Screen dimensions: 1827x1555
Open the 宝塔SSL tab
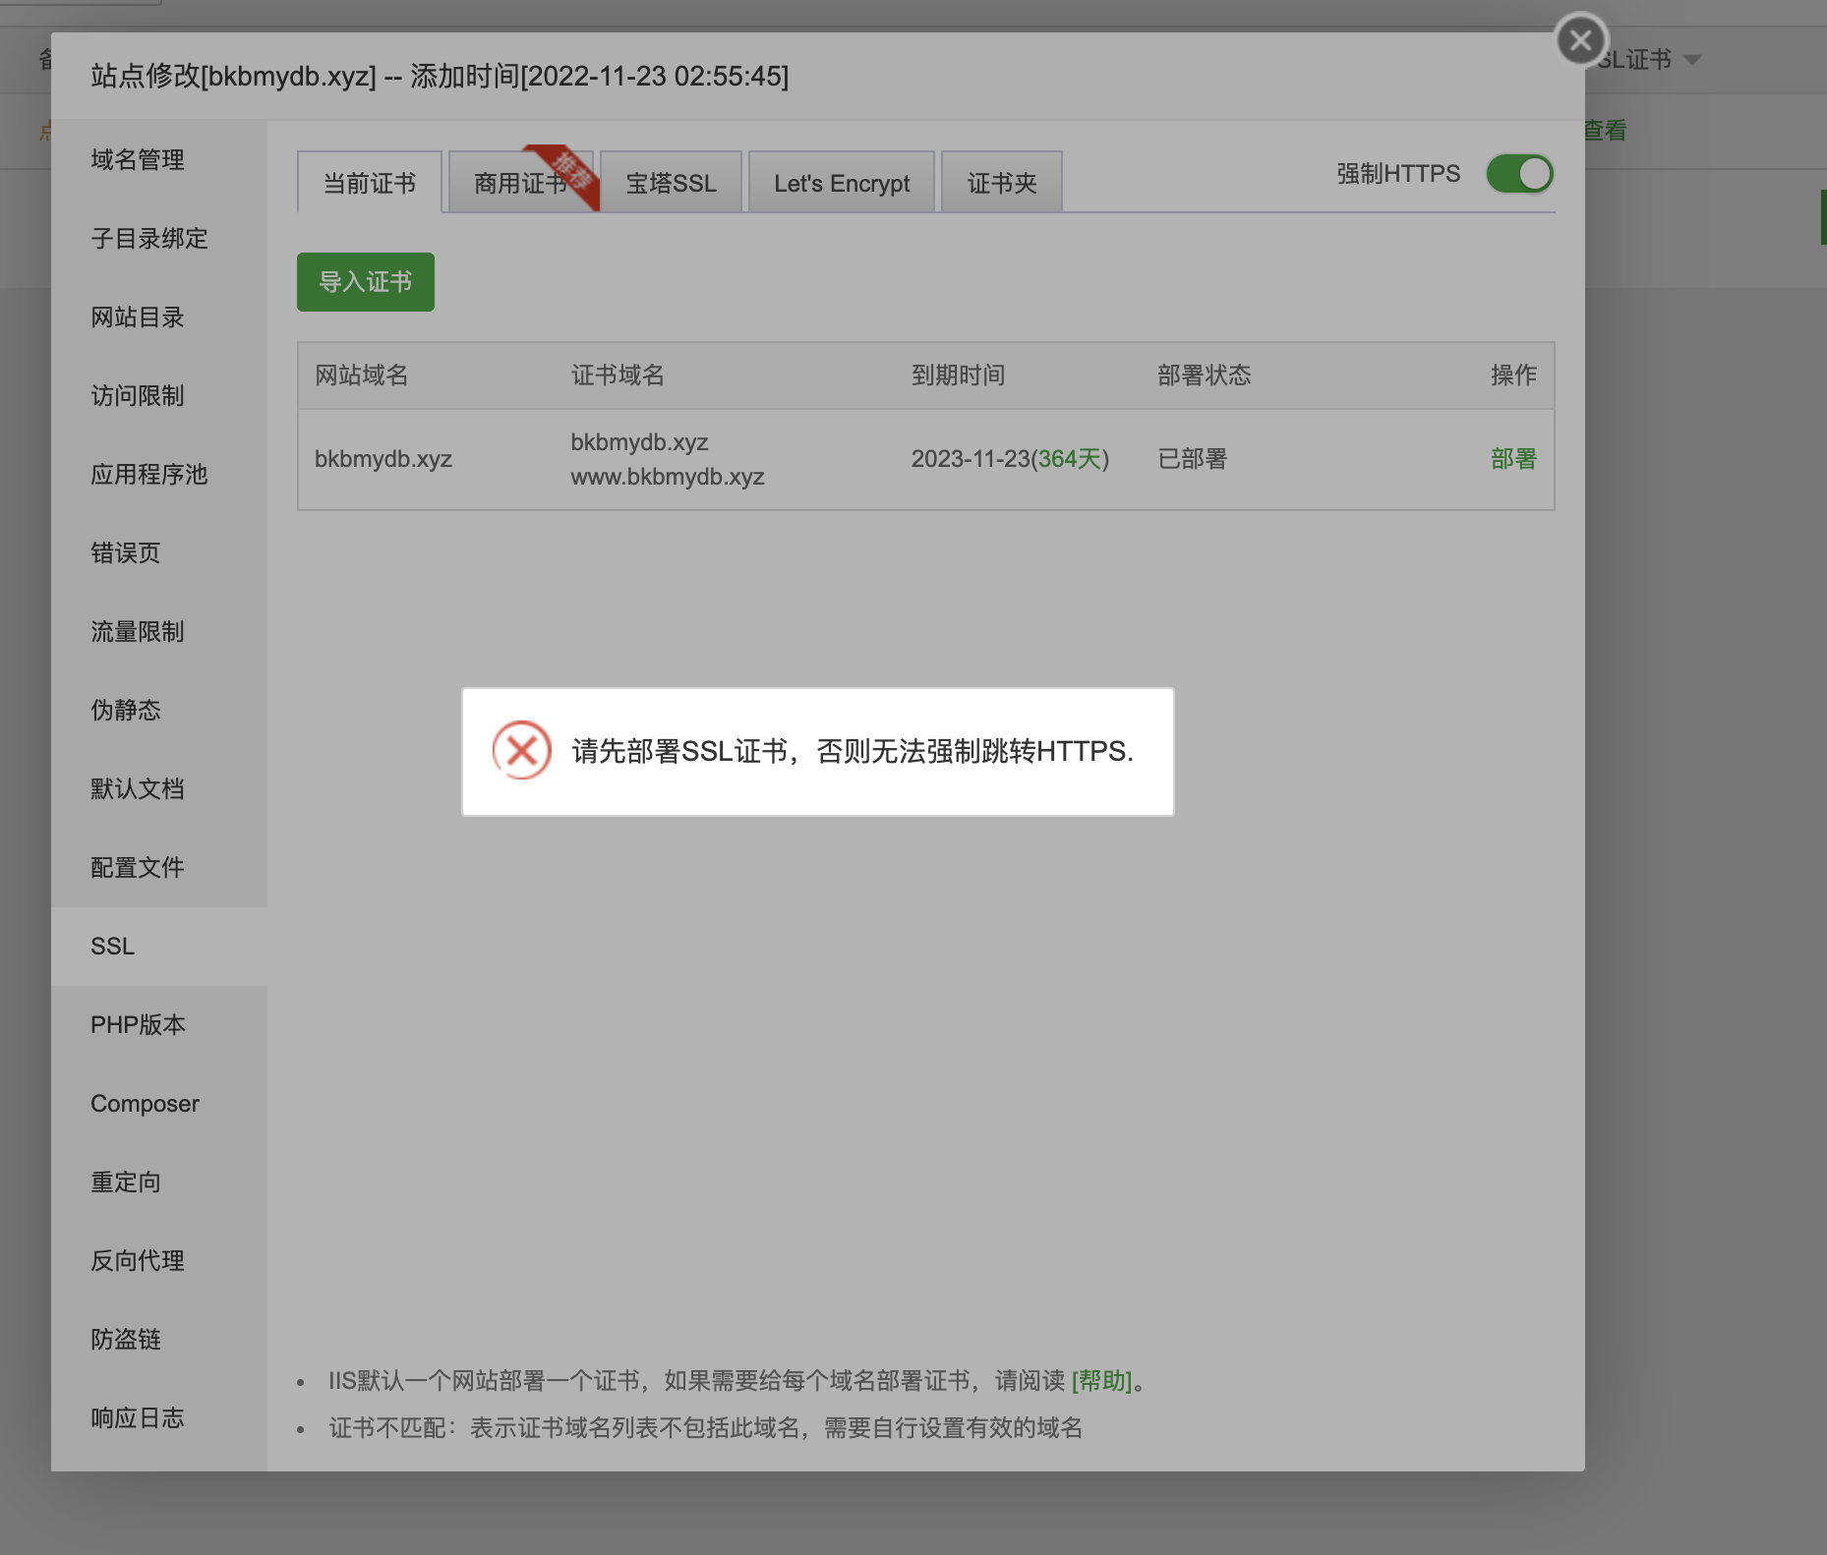671,183
